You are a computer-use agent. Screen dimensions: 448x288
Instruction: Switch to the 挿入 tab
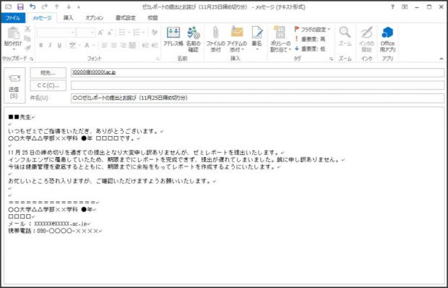coord(69,18)
